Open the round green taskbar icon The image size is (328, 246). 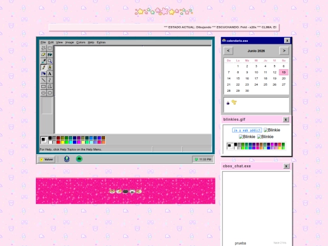(79, 159)
